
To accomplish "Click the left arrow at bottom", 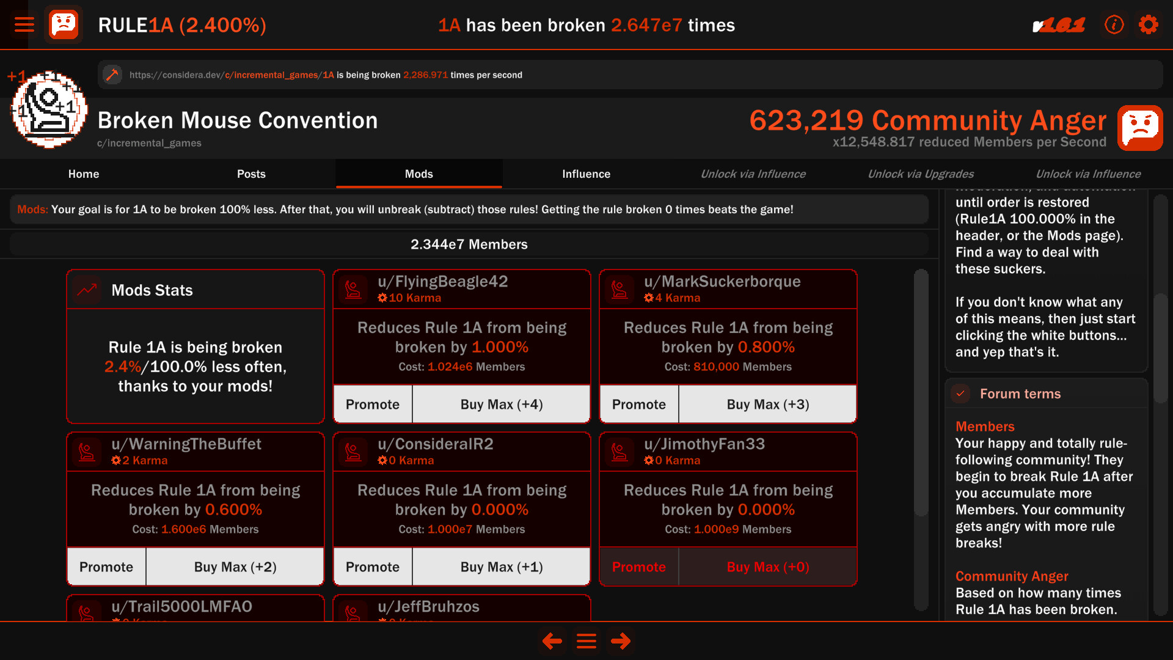I will click(552, 641).
